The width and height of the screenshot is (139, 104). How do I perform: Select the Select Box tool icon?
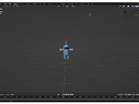(1, 9)
